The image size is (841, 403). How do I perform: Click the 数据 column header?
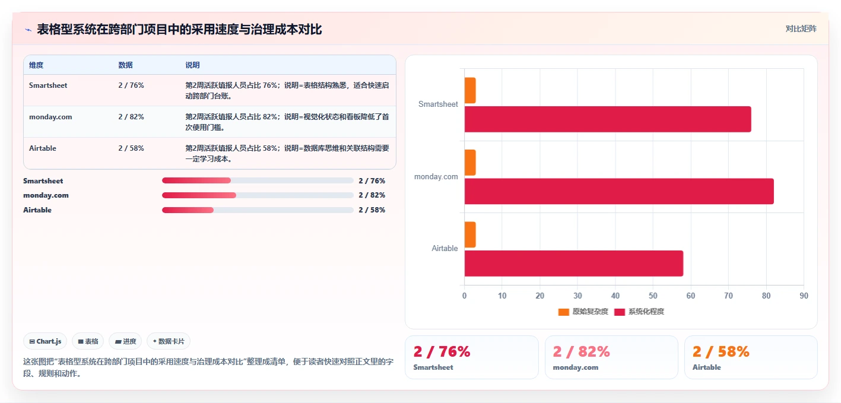(x=125, y=65)
